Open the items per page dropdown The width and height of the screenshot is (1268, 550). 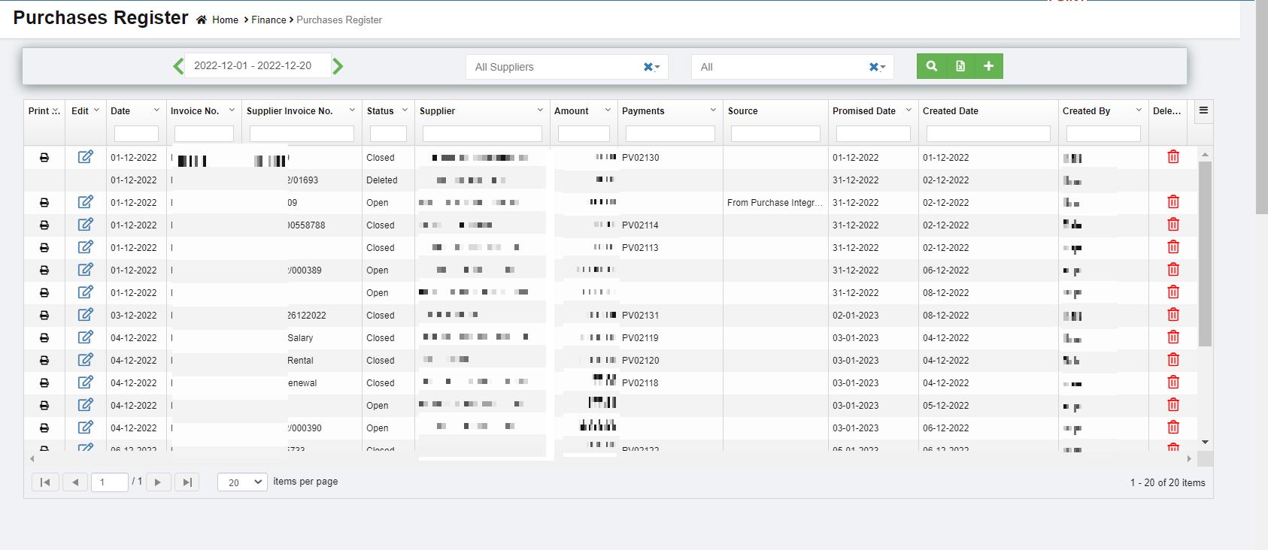tap(242, 482)
